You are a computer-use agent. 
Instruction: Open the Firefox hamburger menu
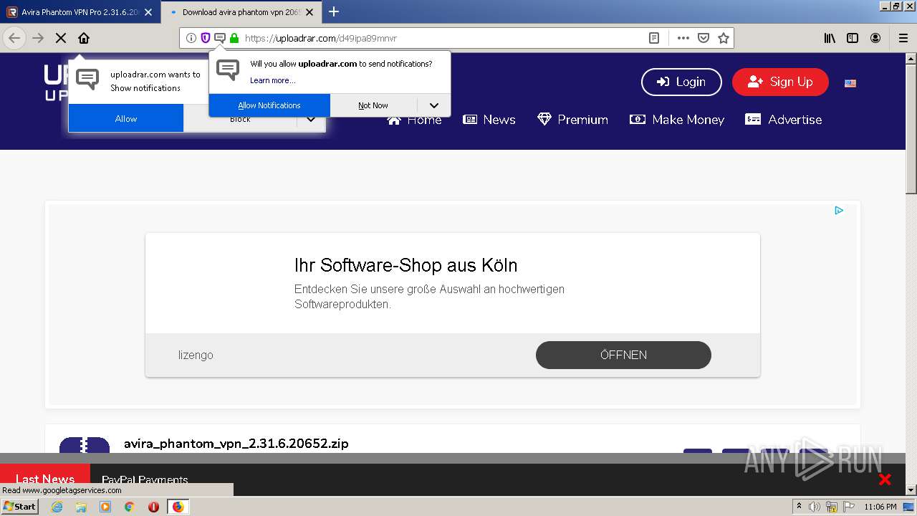pyautogui.click(x=903, y=38)
